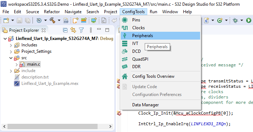
Task: Open the Search menu
Action: (x=93, y=12)
